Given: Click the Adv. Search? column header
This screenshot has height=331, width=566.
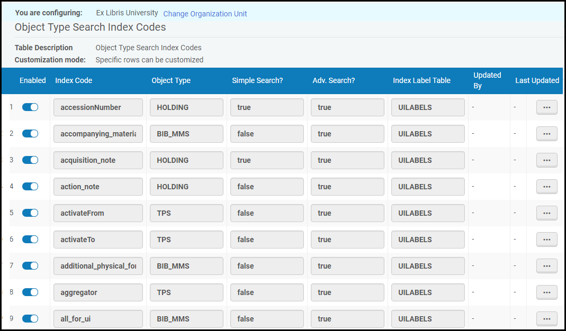Looking at the screenshot, I should pyautogui.click(x=334, y=80).
